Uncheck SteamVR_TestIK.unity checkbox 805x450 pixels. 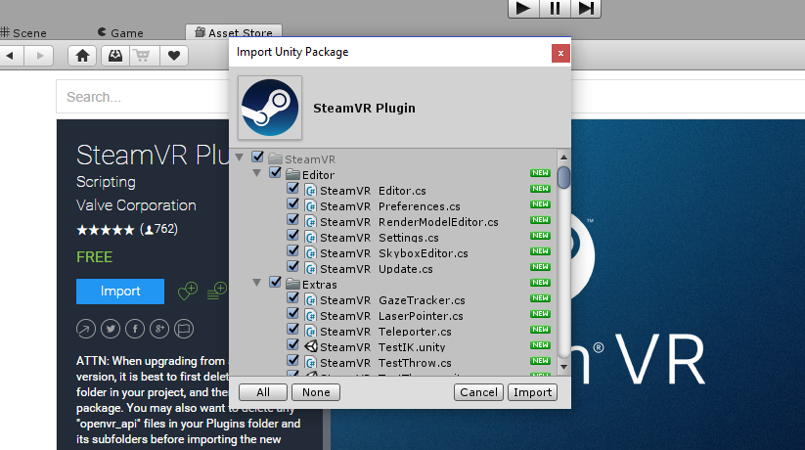pos(293,344)
